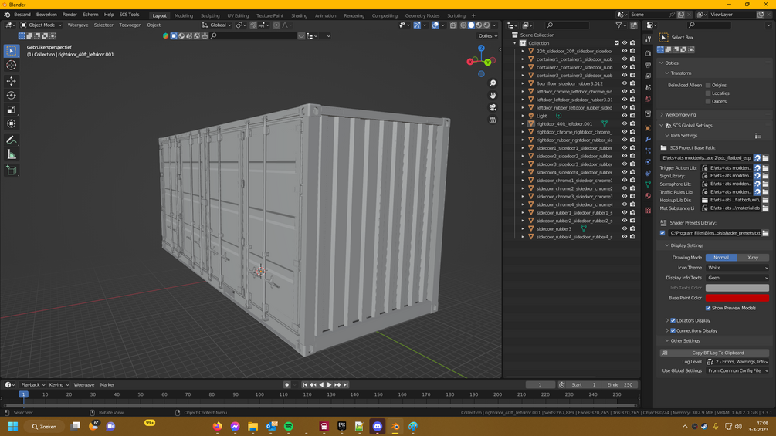Enable the Ouders checkbox
The width and height of the screenshot is (776, 436).
click(708, 101)
